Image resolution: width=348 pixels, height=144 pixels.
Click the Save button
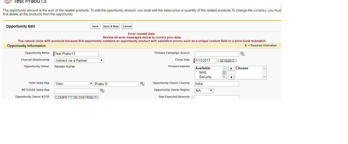[95, 26]
